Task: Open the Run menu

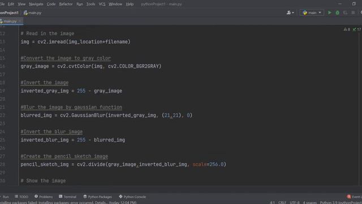Action: 80,4
